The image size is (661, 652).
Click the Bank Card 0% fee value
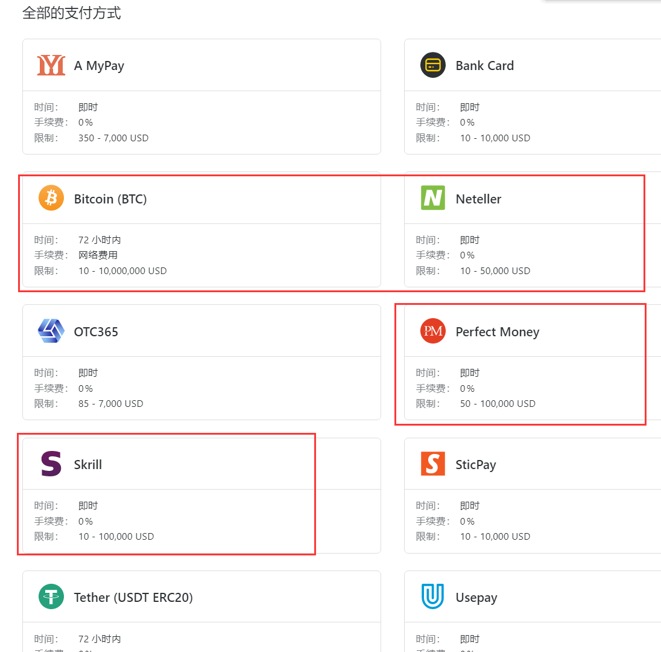click(x=467, y=123)
